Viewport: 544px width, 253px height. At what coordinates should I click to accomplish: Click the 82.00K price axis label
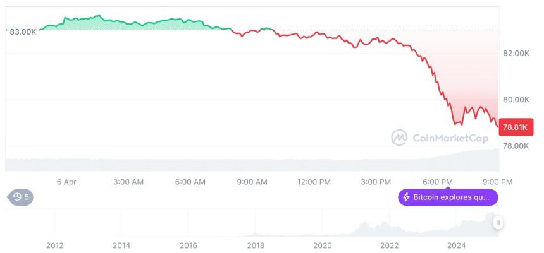[516, 54]
